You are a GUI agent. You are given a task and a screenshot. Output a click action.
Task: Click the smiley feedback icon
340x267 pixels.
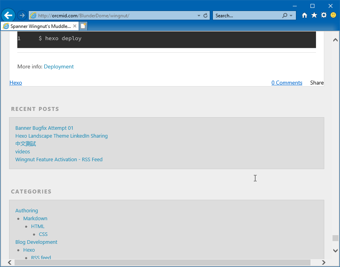coord(333,15)
